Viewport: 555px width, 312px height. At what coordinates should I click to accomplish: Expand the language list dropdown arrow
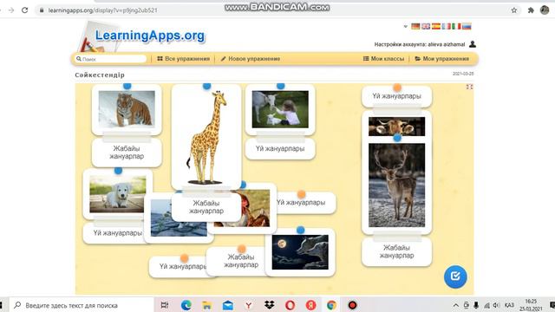coord(406,26)
